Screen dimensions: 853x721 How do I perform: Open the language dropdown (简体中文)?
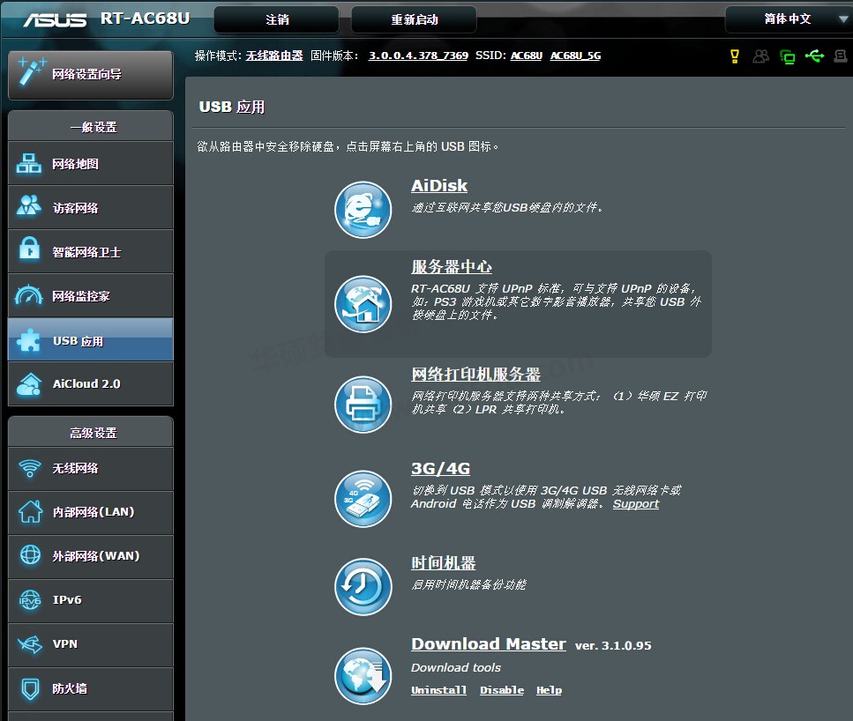coord(789,19)
